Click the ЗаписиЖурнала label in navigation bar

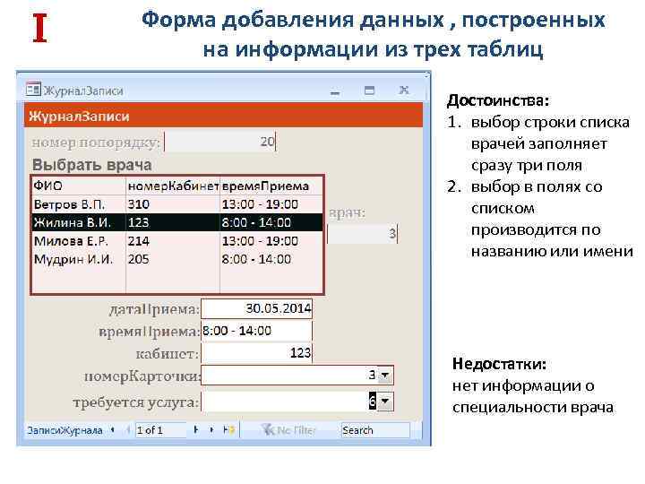pyautogui.click(x=64, y=430)
